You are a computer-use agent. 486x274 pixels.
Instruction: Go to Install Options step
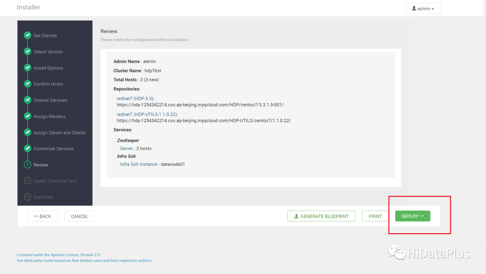tap(48, 68)
